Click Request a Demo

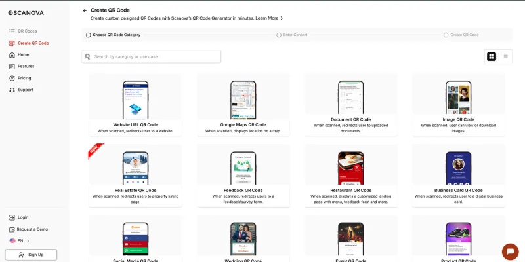[32, 229]
